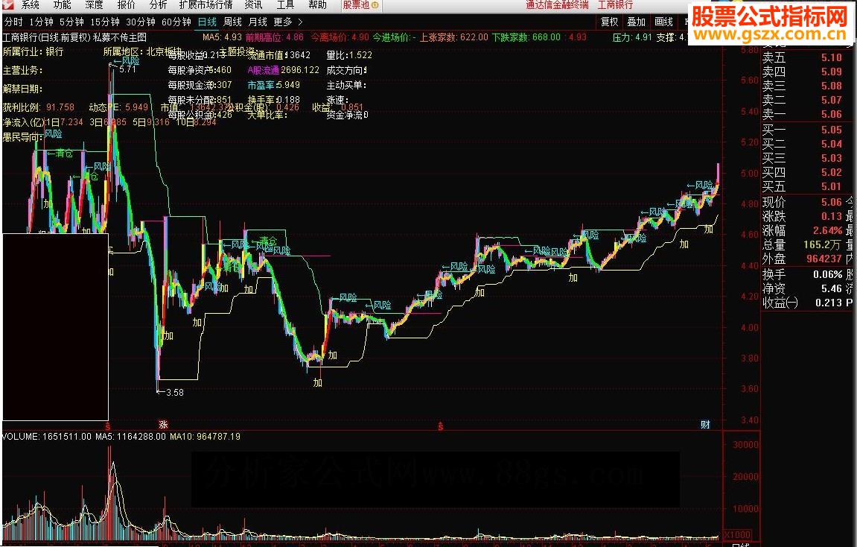Expand more periods with the > chevron
The width and height of the screenshot is (857, 547).
[x=300, y=22]
